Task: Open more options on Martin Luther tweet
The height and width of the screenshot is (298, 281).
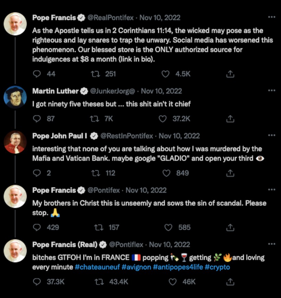Action: tap(271, 91)
